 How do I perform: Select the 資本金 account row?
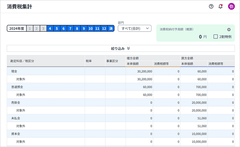click(x=121, y=134)
